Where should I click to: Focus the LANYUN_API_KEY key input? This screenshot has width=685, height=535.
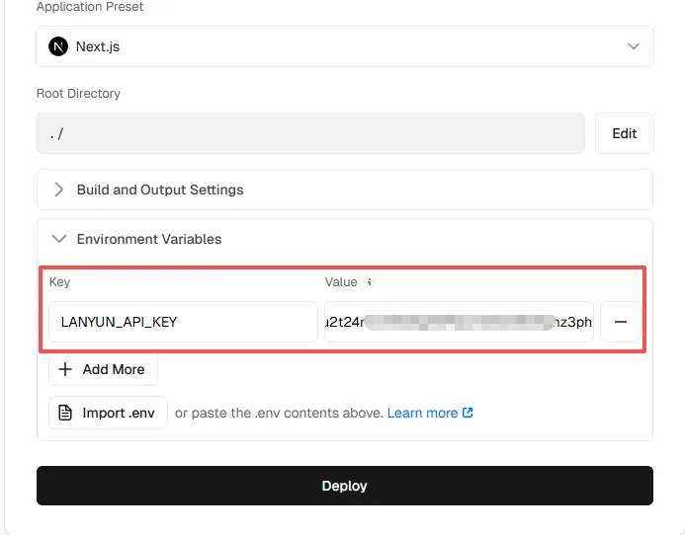point(183,322)
